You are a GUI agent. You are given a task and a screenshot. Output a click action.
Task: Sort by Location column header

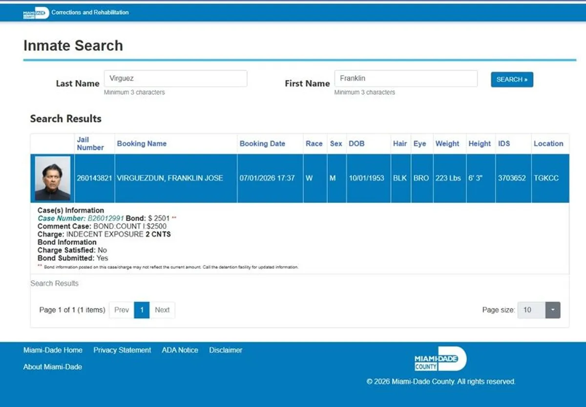click(548, 143)
